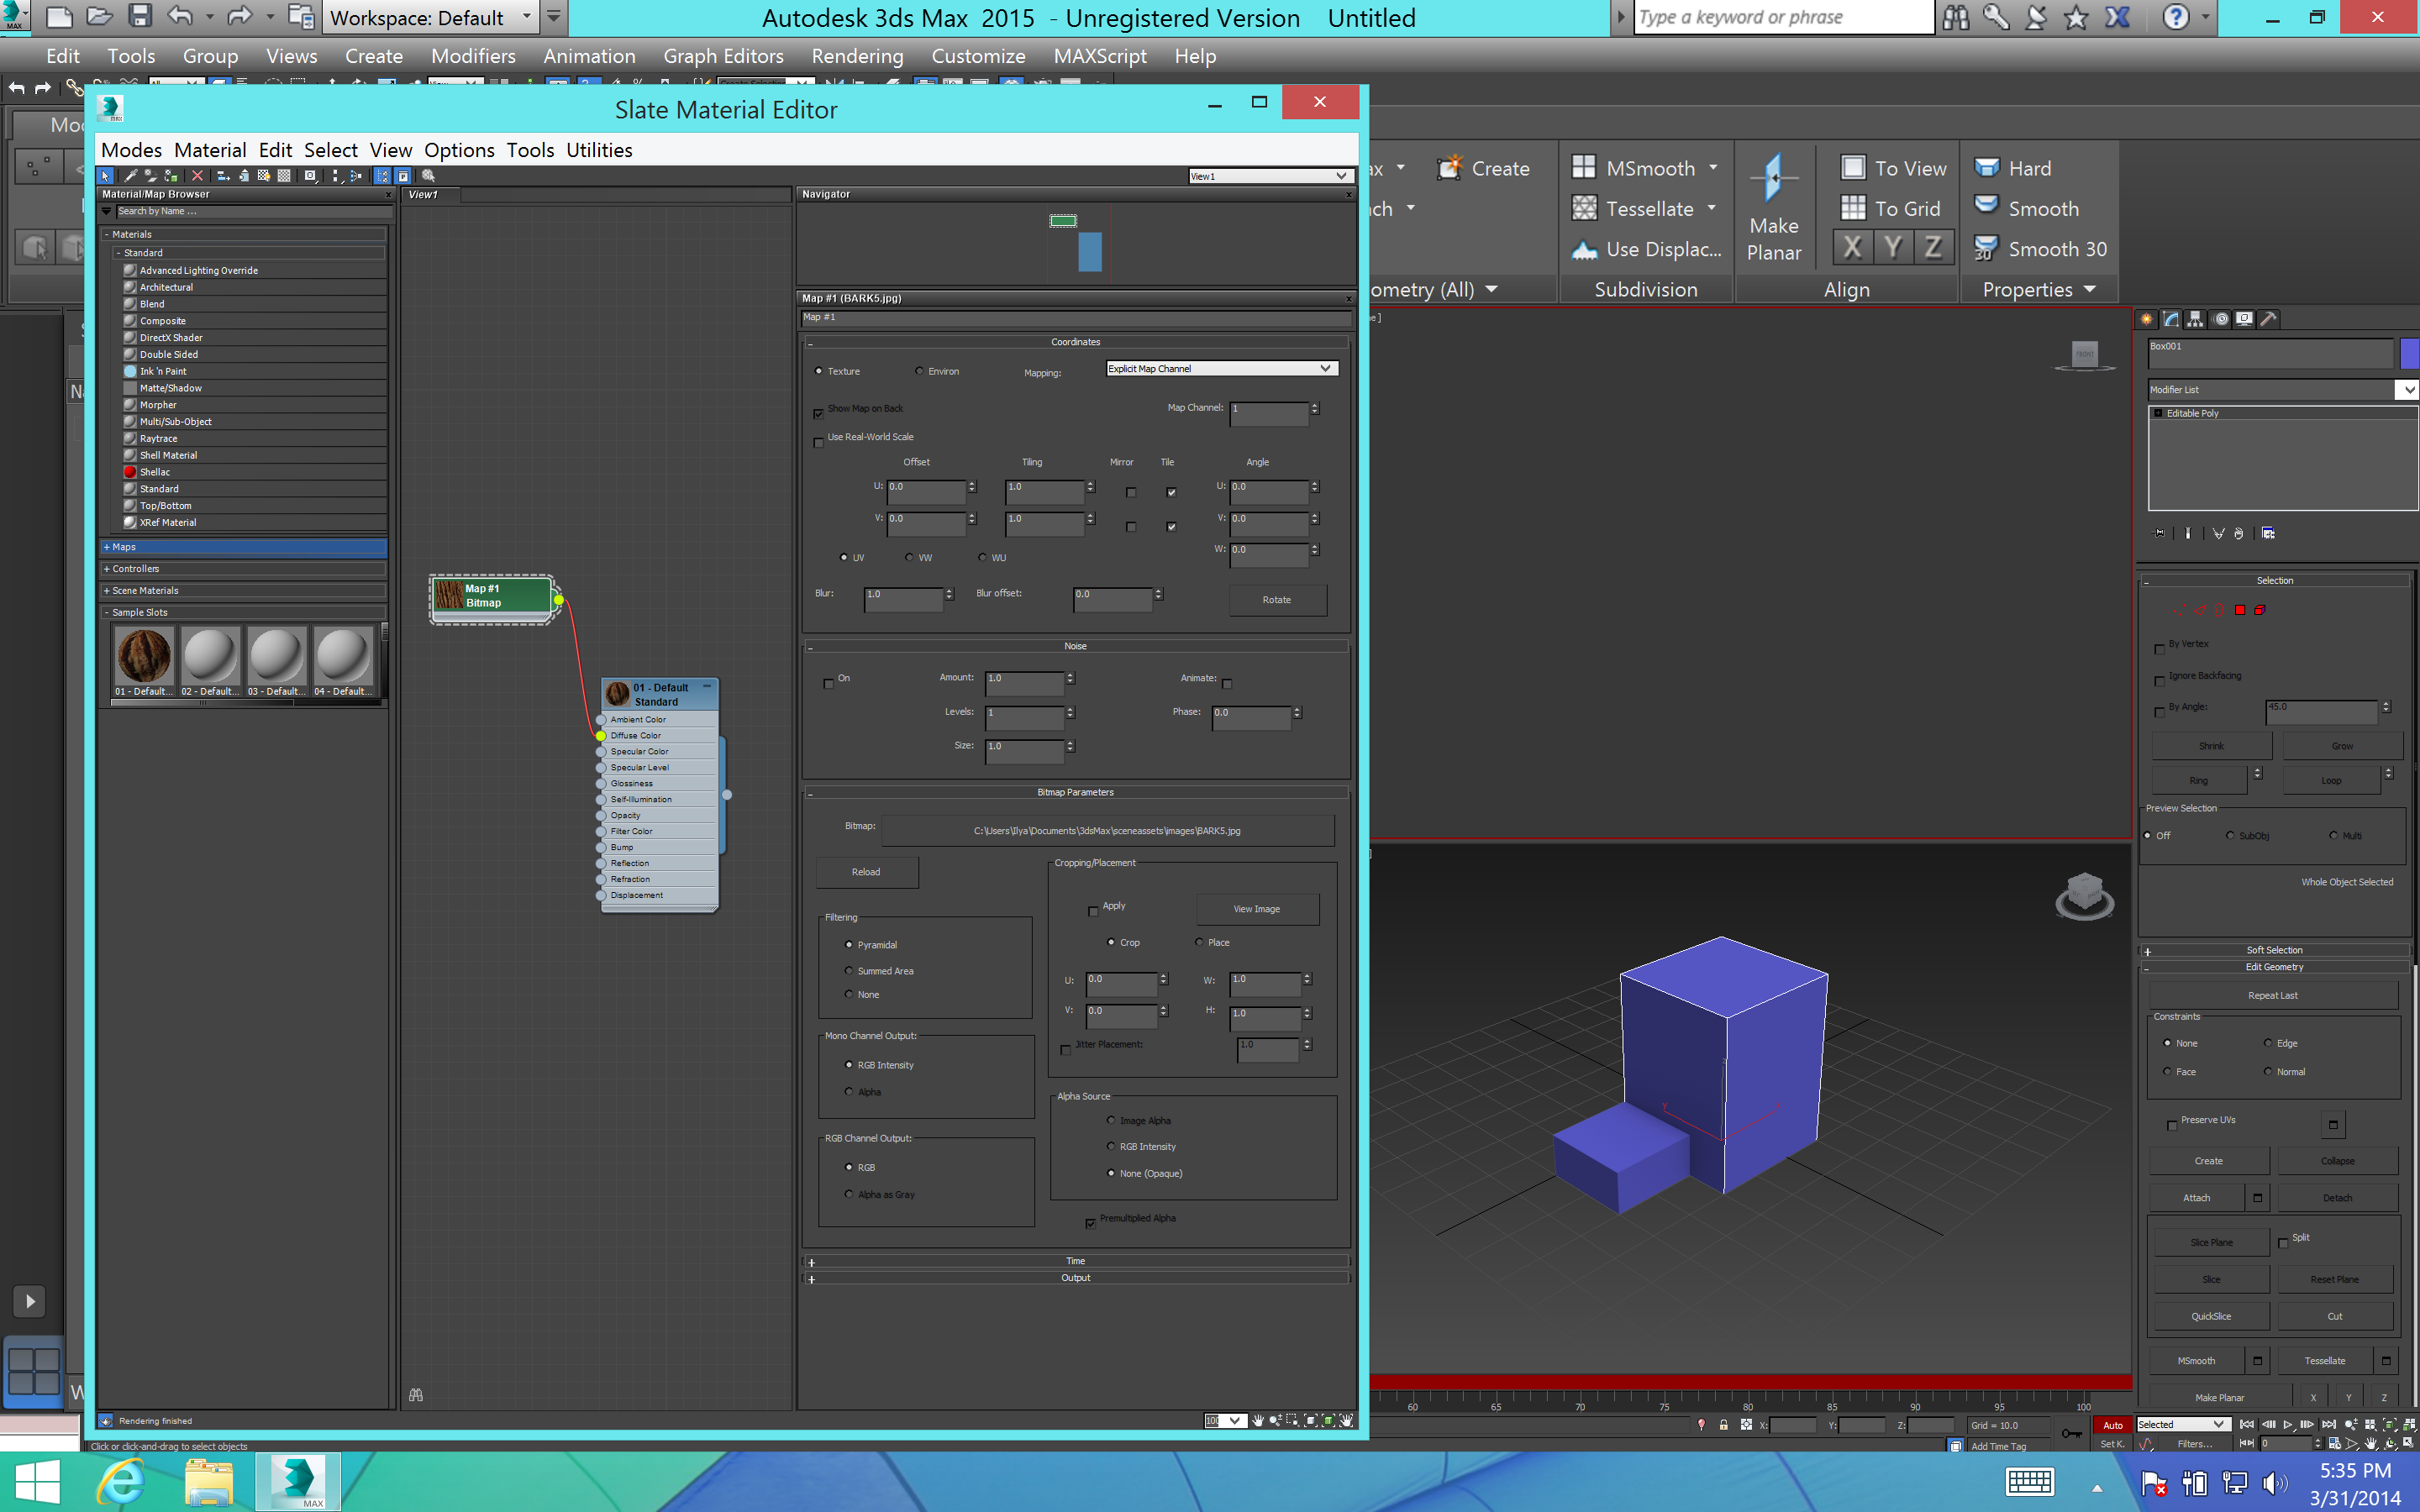The image size is (2420, 1512).
Task: Toggle Noise On checkbox
Action: tap(829, 678)
